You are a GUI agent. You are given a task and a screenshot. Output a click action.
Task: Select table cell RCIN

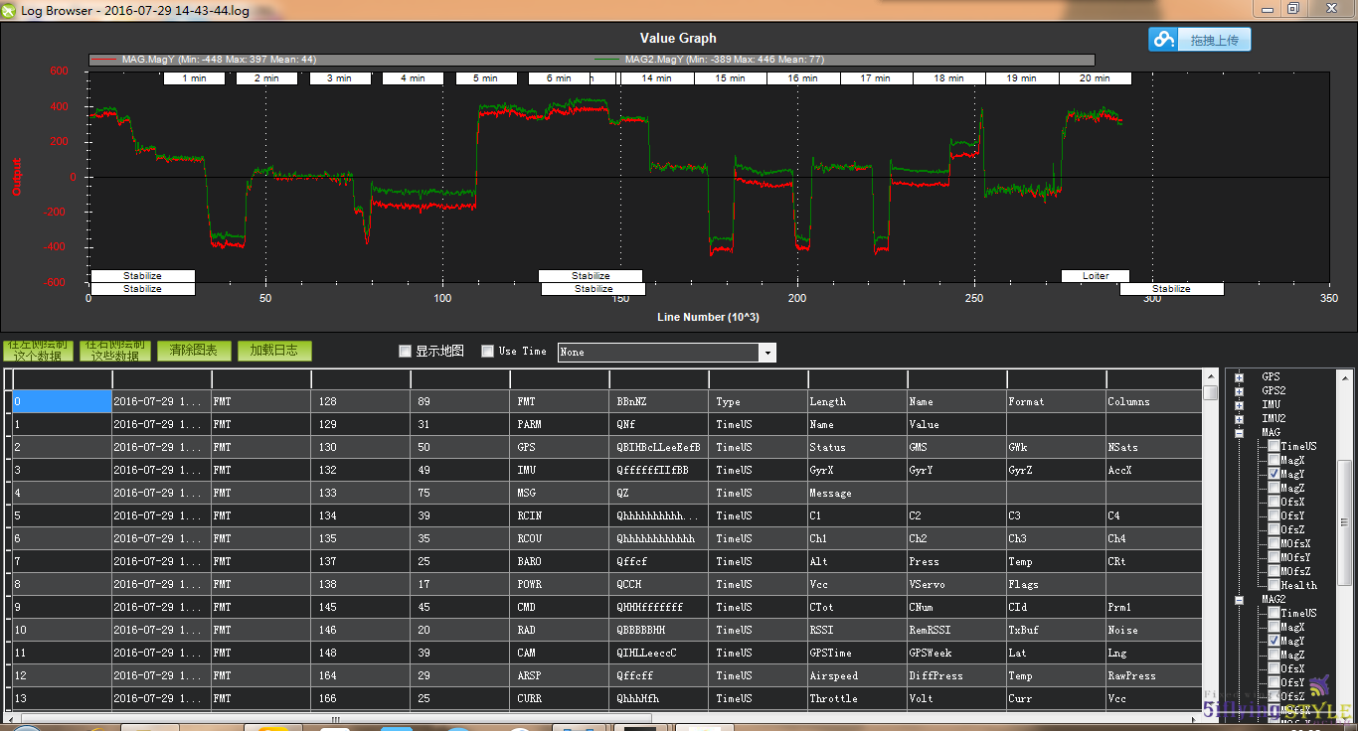point(559,515)
